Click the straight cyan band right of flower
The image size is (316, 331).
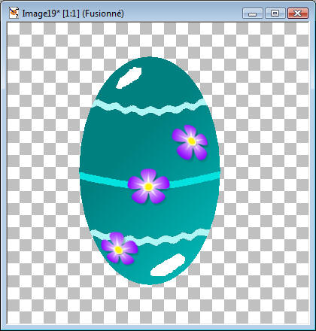coord(195,180)
